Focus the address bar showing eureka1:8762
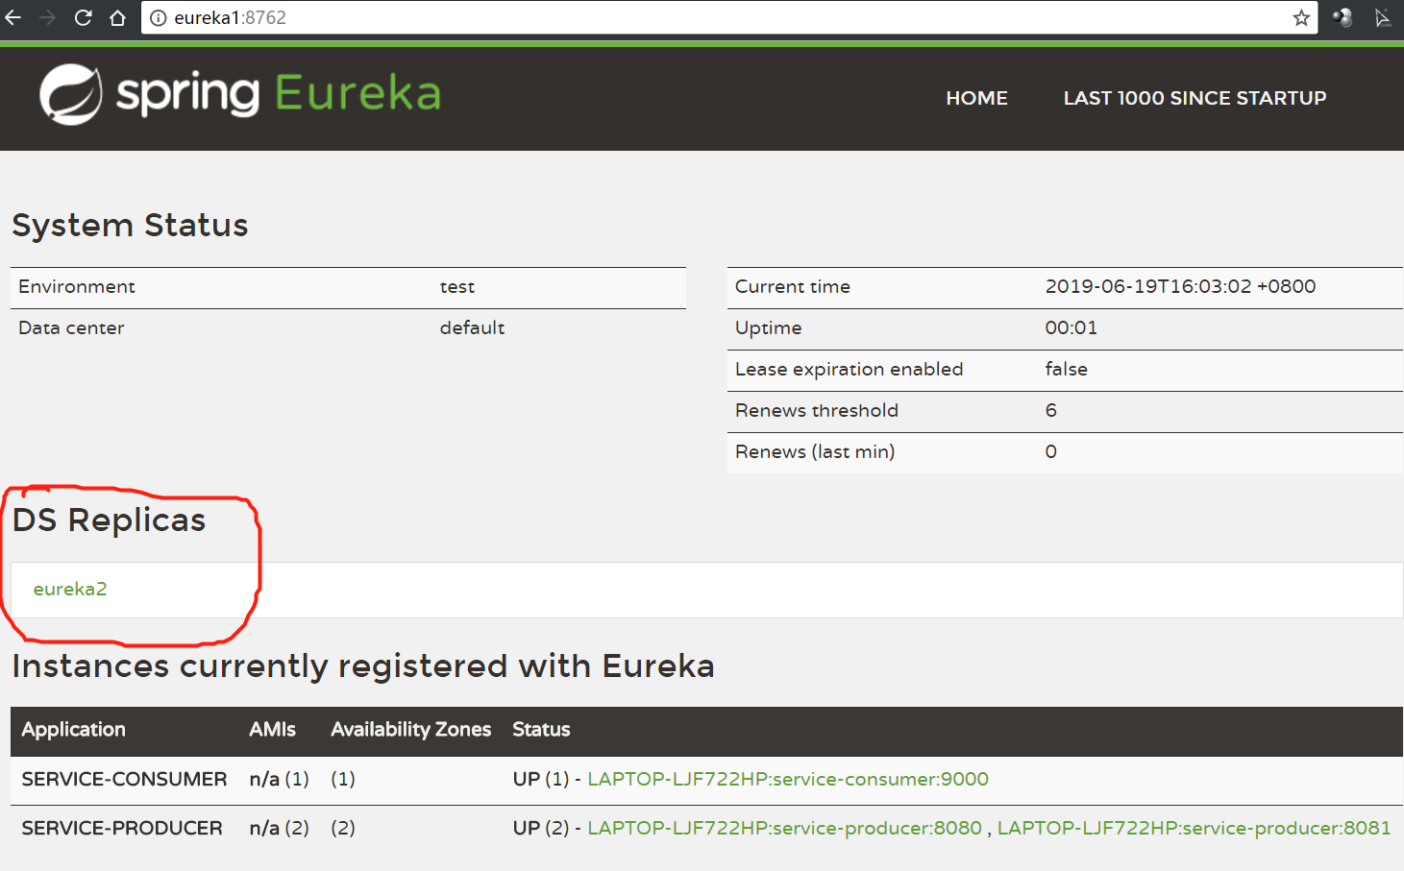This screenshot has height=871, width=1404. click(728, 17)
